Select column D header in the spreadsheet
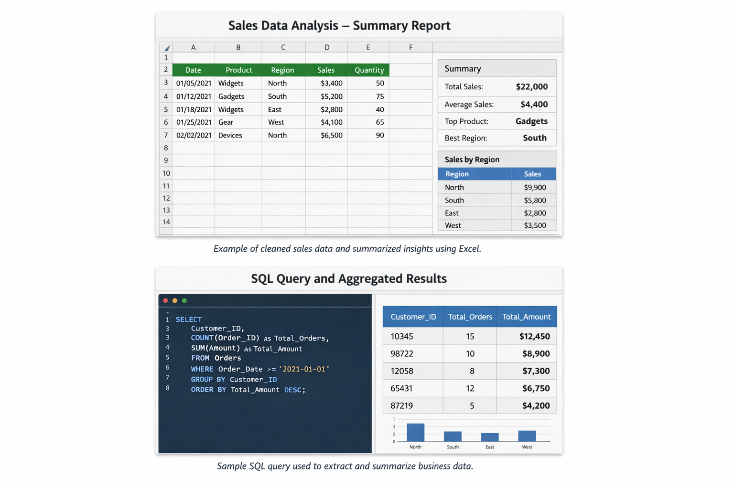The height and width of the screenshot is (489, 734). click(x=326, y=47)
